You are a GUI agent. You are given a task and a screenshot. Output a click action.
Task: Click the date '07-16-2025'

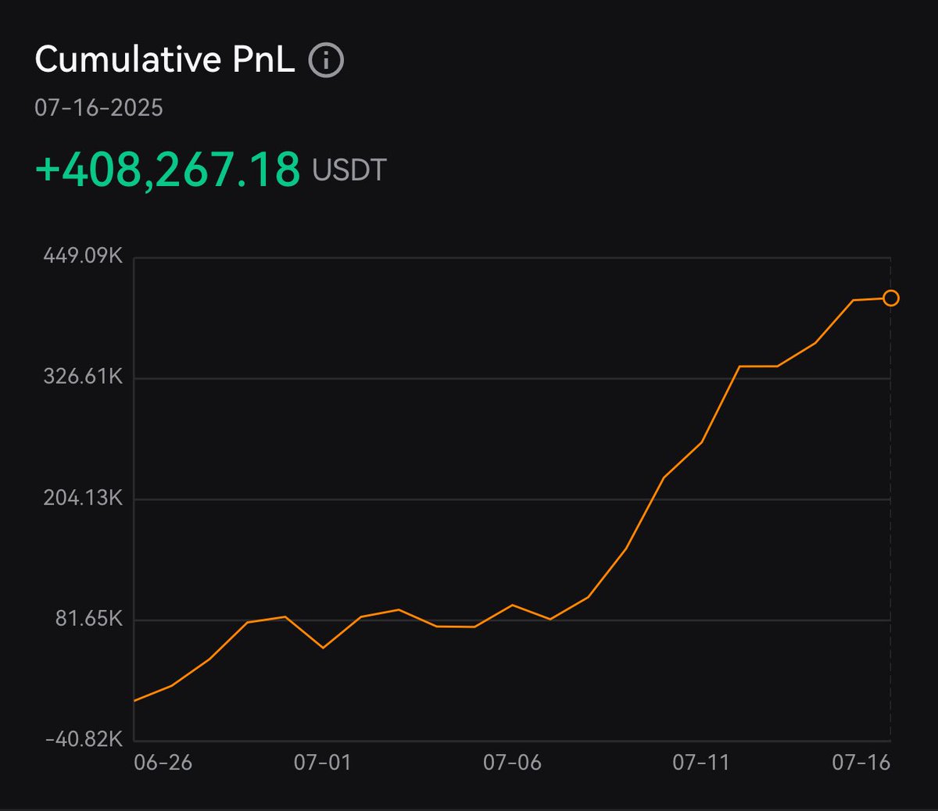point(98,108)
